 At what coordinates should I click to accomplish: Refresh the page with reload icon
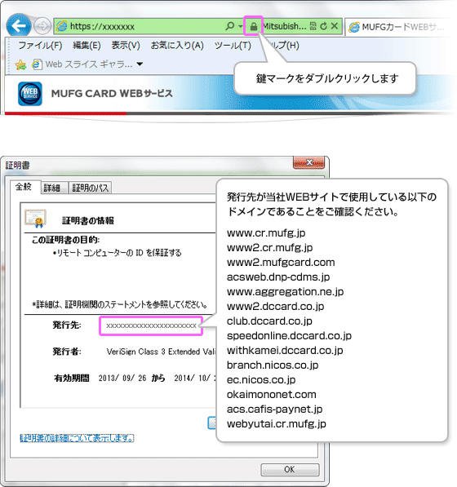coord(323,26)
